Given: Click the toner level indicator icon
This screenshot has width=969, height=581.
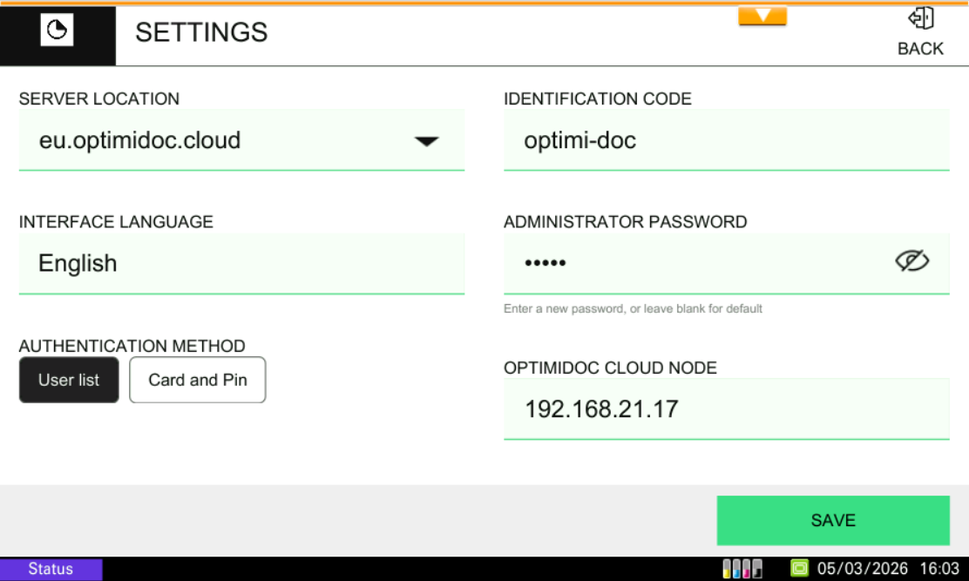Looking at the screenshot, I should 742,569.
